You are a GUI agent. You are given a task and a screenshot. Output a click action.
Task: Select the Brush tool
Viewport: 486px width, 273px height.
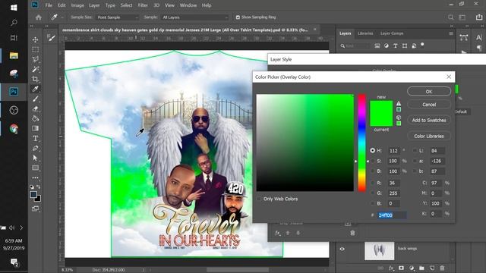(x=36, y=99)
